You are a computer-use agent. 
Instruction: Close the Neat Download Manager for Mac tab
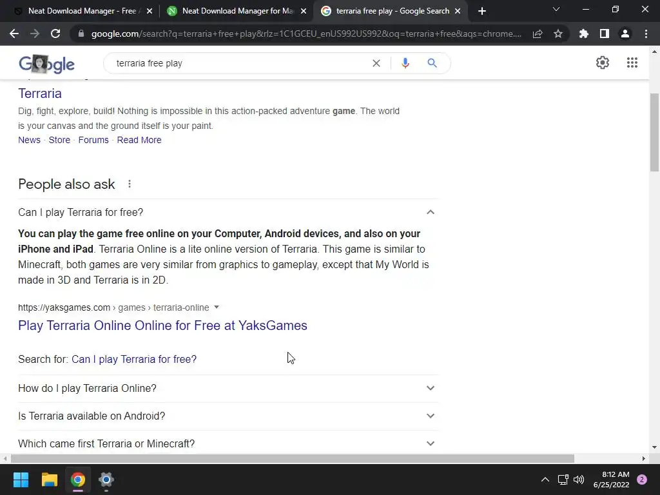[x=304, y=12]
